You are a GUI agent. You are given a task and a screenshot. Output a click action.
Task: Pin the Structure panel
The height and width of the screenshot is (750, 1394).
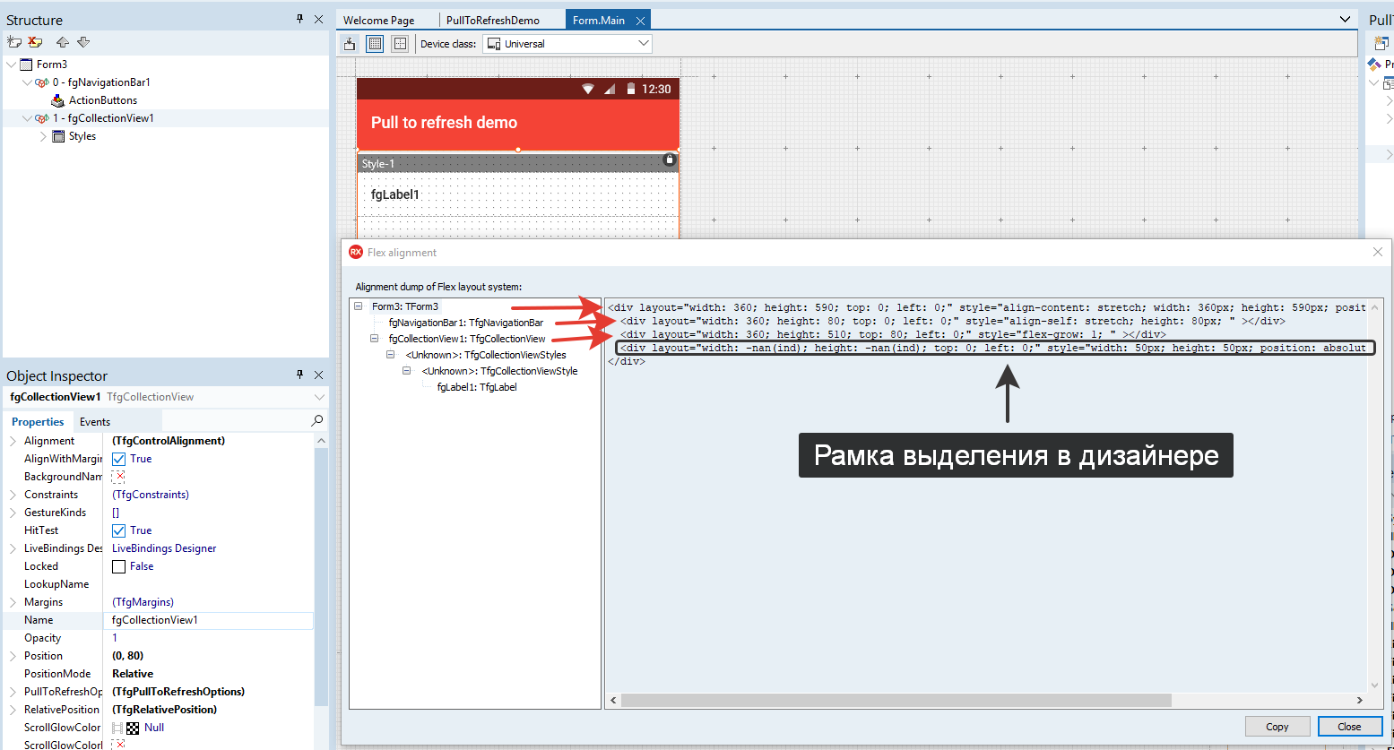click(x=300, y=19)
